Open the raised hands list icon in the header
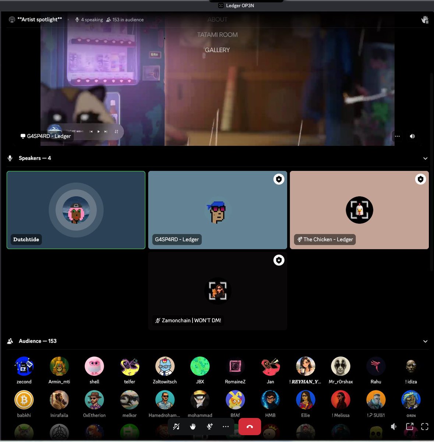 coord(425,20)
